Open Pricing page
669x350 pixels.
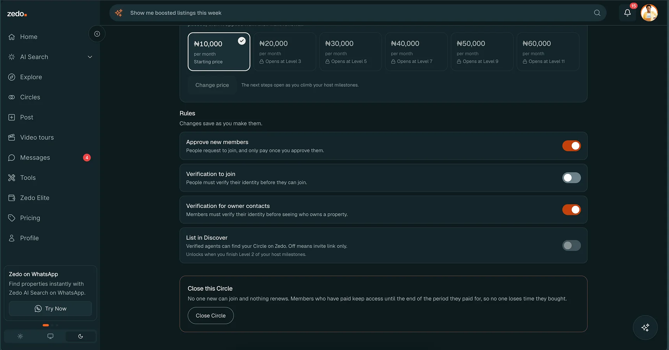pyautogui.click(x=50, y=218)
